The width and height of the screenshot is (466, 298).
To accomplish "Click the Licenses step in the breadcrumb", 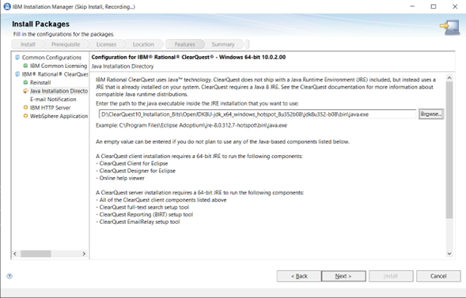I will (106, 44).
